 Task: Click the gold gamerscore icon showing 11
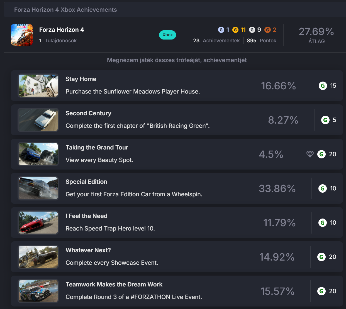[235, 30]
